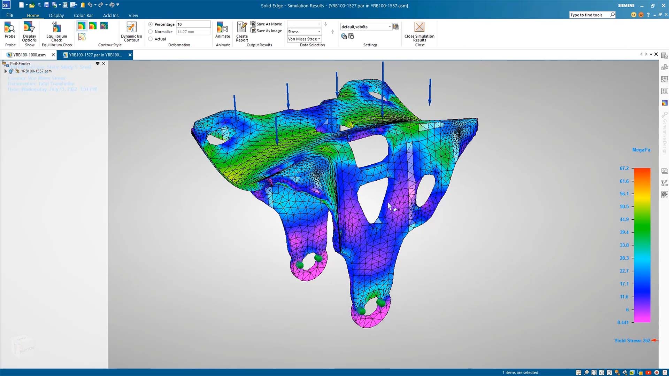Image resolution: width=669 pixels, height=376 pixels.
Task: Expand YRB100-1557.asm in PathFinder
Action: [x=6, y=71]
